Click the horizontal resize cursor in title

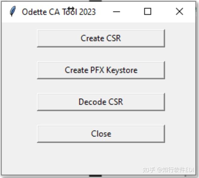point(71,9)
